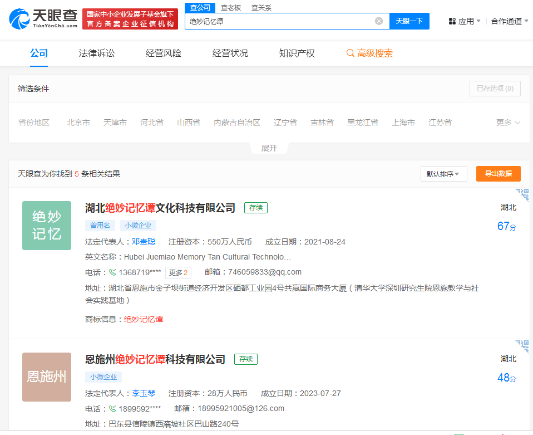Expand 更多 provinces list

click(508, 123)
